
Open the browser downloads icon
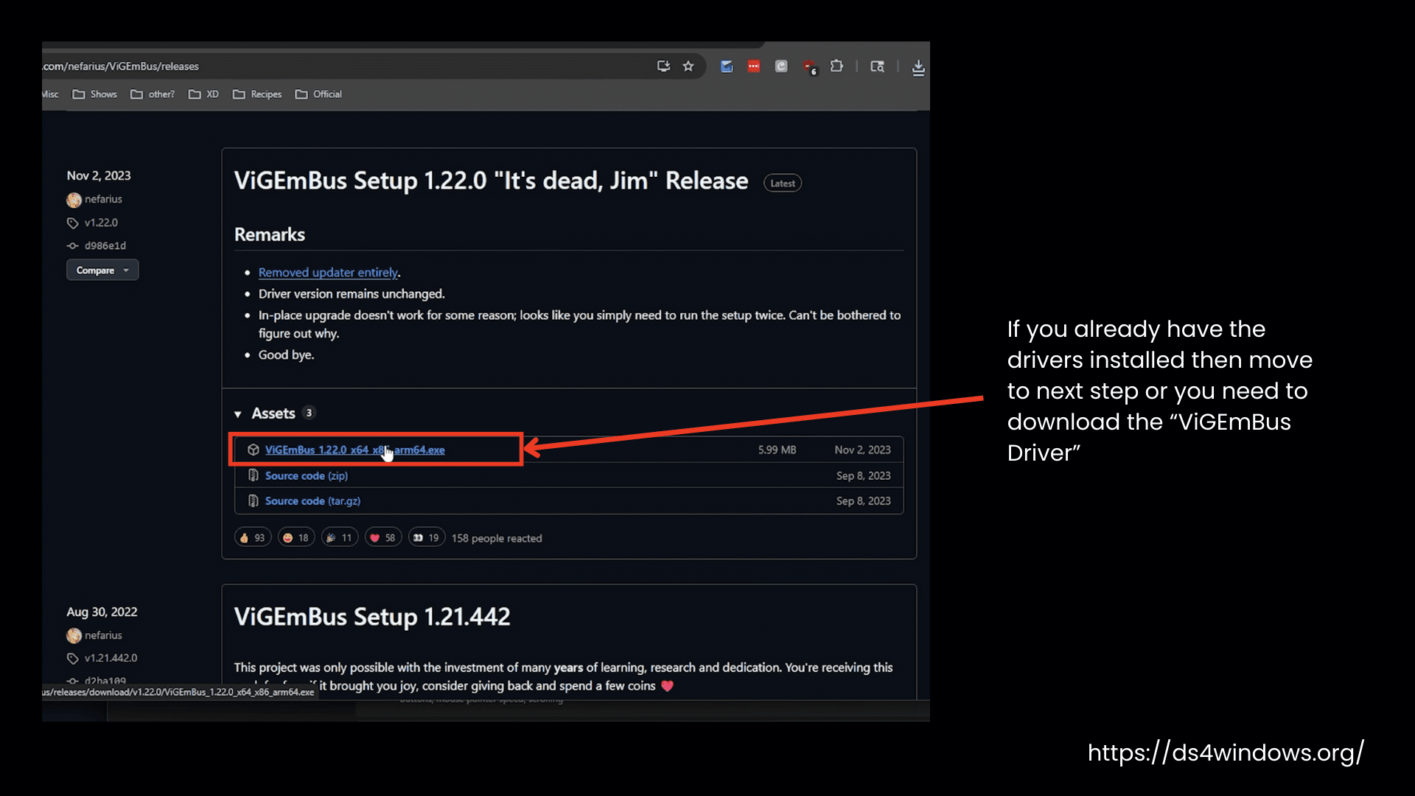[918, 68]
